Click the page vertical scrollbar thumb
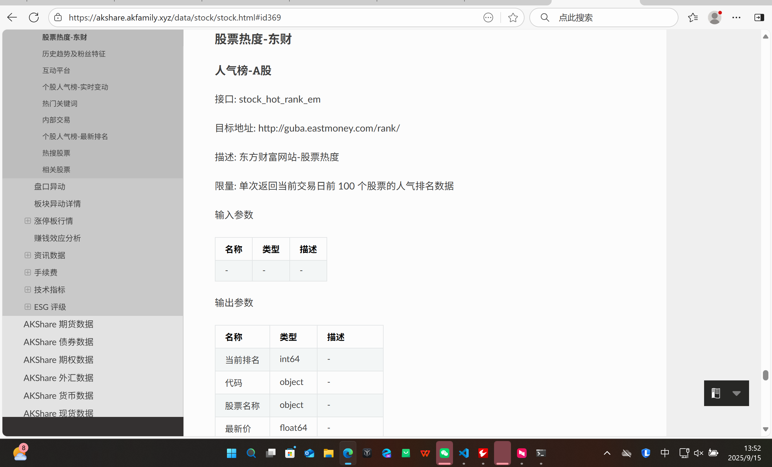Image resolution: width=772 pixels, height=467 pixels. (765, 375)
